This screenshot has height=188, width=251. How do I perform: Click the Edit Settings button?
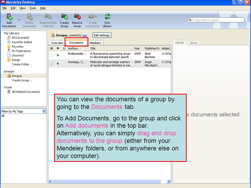(x=102, y=35)
